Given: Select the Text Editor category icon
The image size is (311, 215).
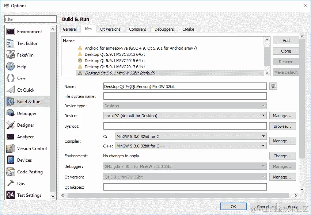Looking at the screenshot, I should (x=10, y=43).
